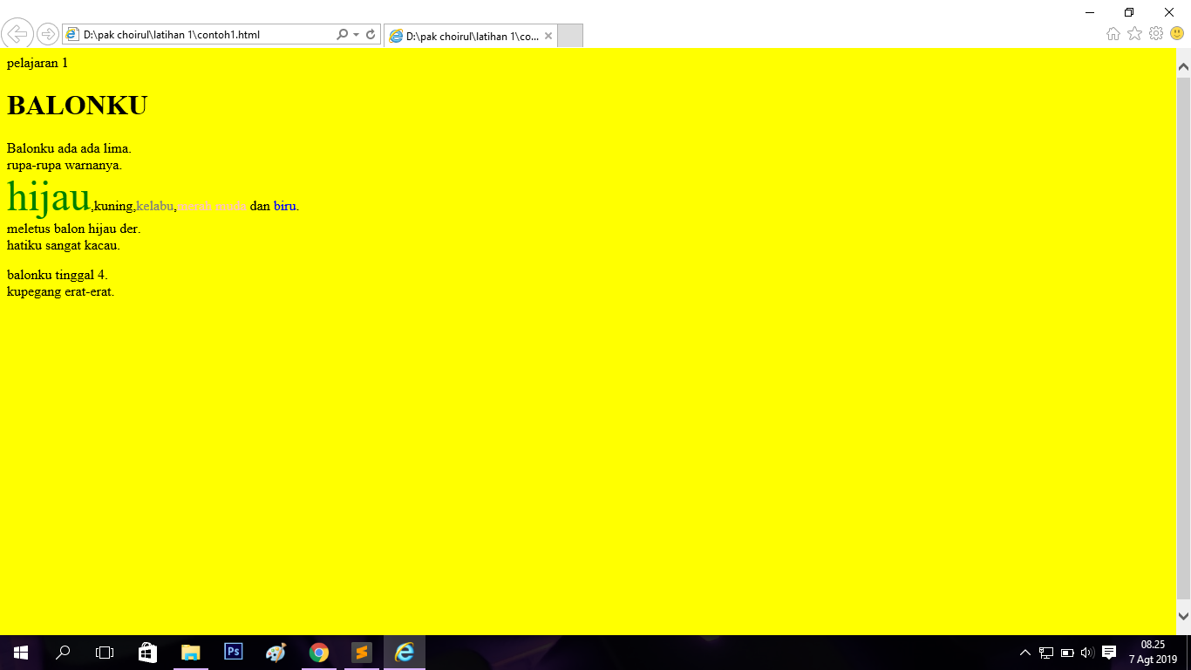Click the taskbar clock showing 08.25

1153,652
